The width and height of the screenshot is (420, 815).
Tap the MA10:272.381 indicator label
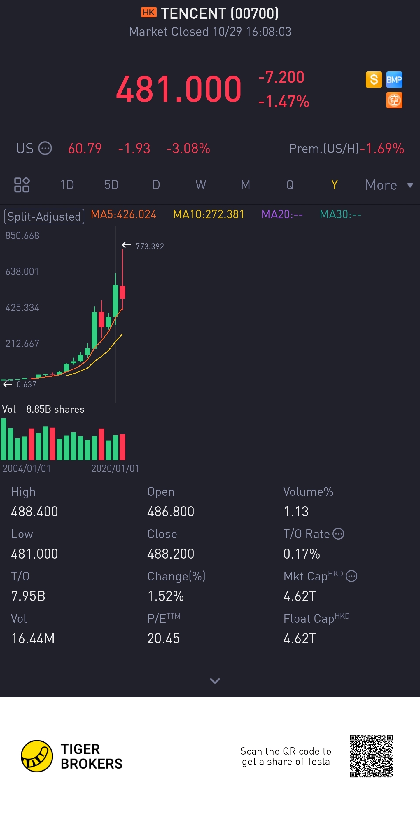tap(209, 214)
